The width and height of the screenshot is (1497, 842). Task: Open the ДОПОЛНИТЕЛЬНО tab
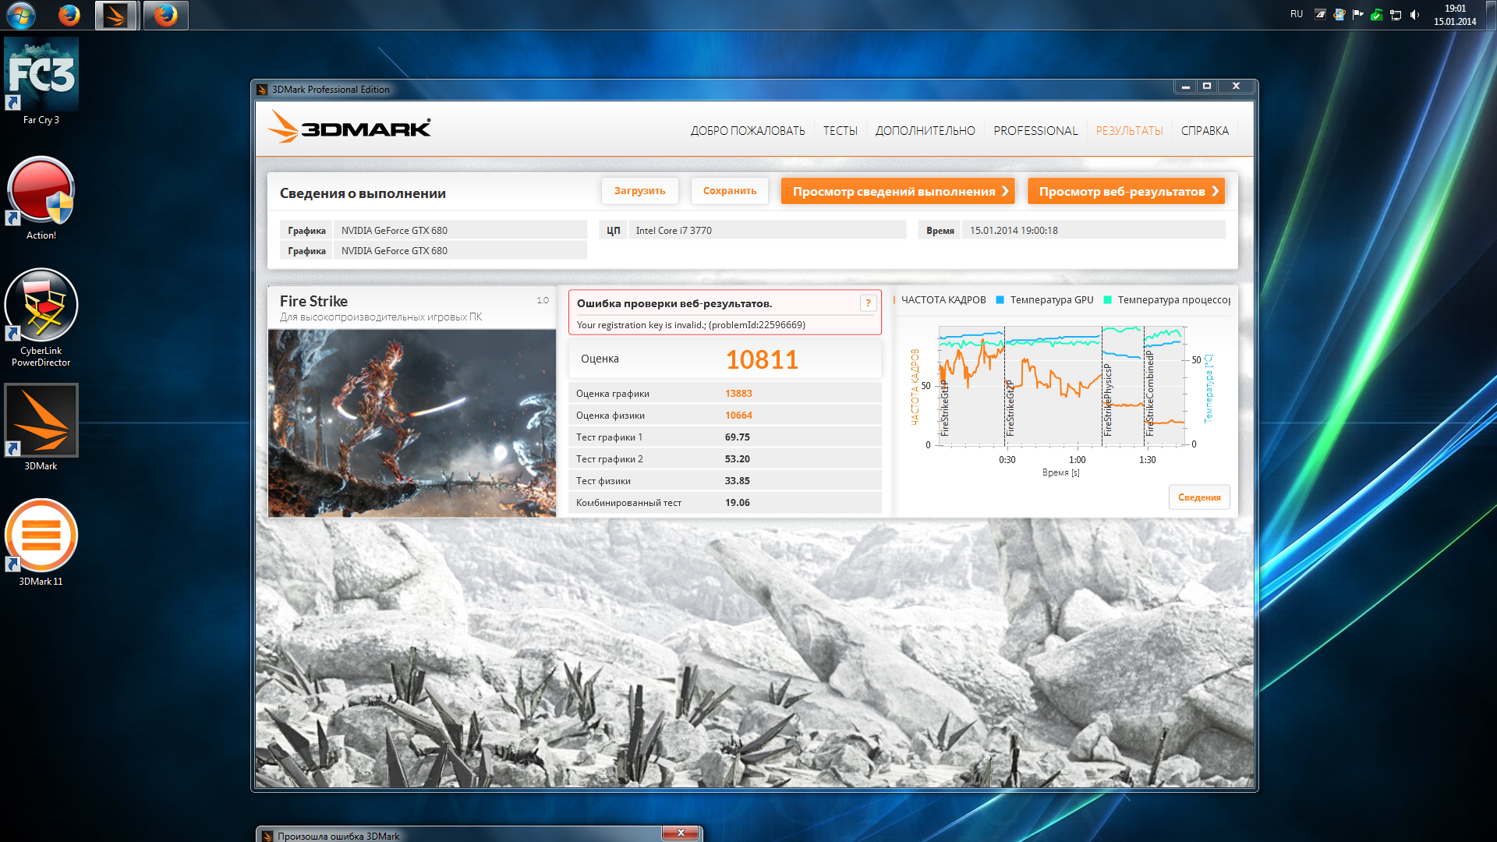pos(925,131)
